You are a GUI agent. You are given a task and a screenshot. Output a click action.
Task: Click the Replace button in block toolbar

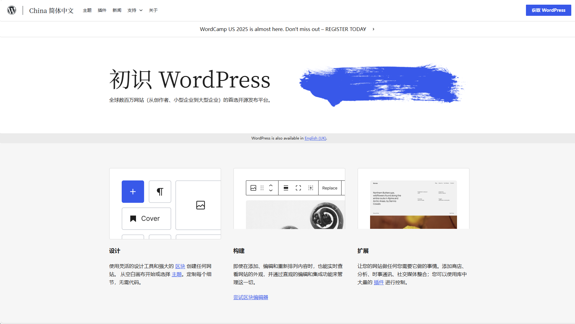click(329, 188)
